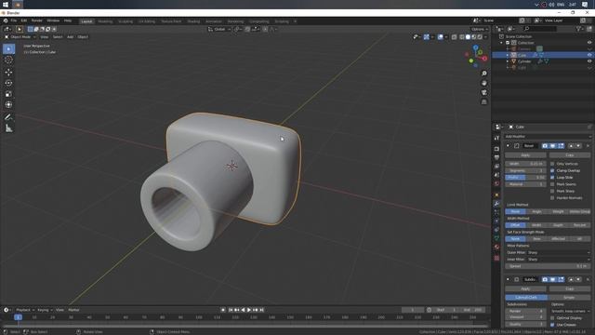Screen dimensions: 595x335
Task: Adjust the bevel Width slider field
Action: 525,164
